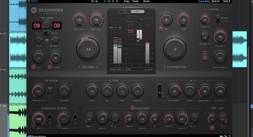The image size is (253, 137).
Task: Enable the GLUE toggle
Action: coord(34,67)
